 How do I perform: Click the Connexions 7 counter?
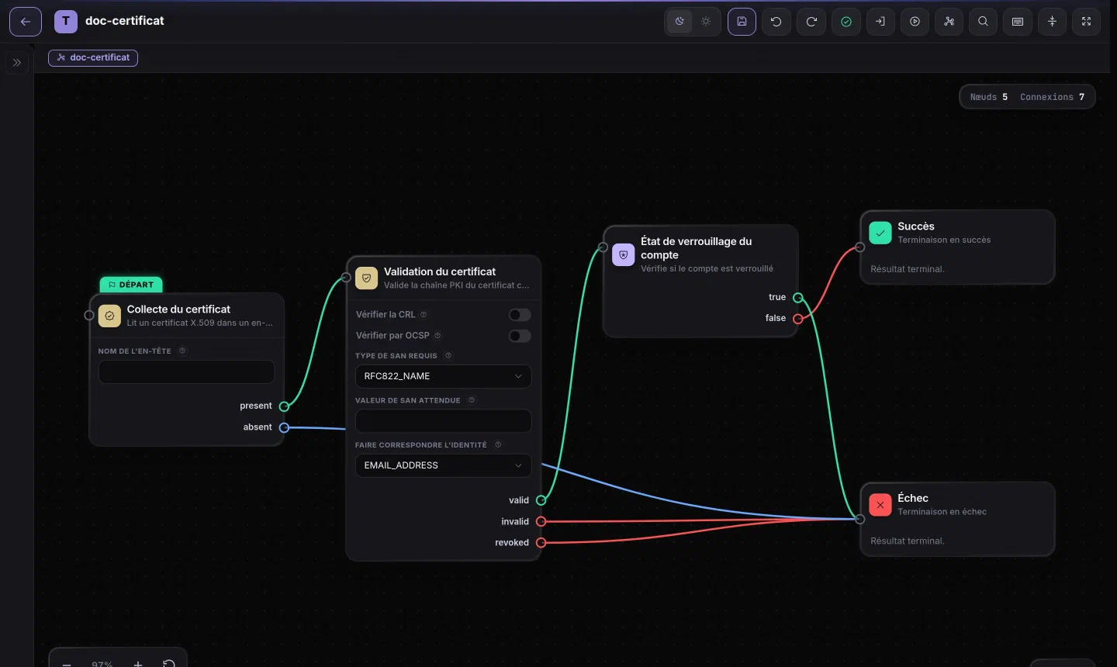point(1052,97)
